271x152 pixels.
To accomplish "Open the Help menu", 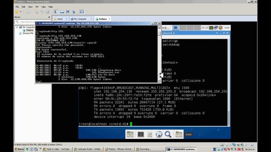I will coord(50,7).
